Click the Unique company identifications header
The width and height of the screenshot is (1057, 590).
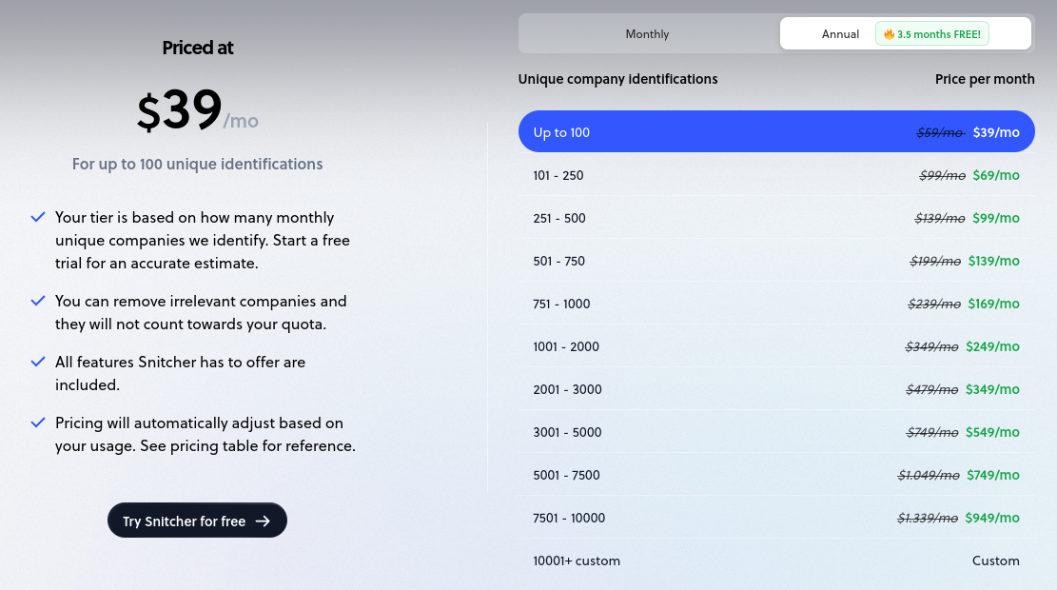[617, 79]
